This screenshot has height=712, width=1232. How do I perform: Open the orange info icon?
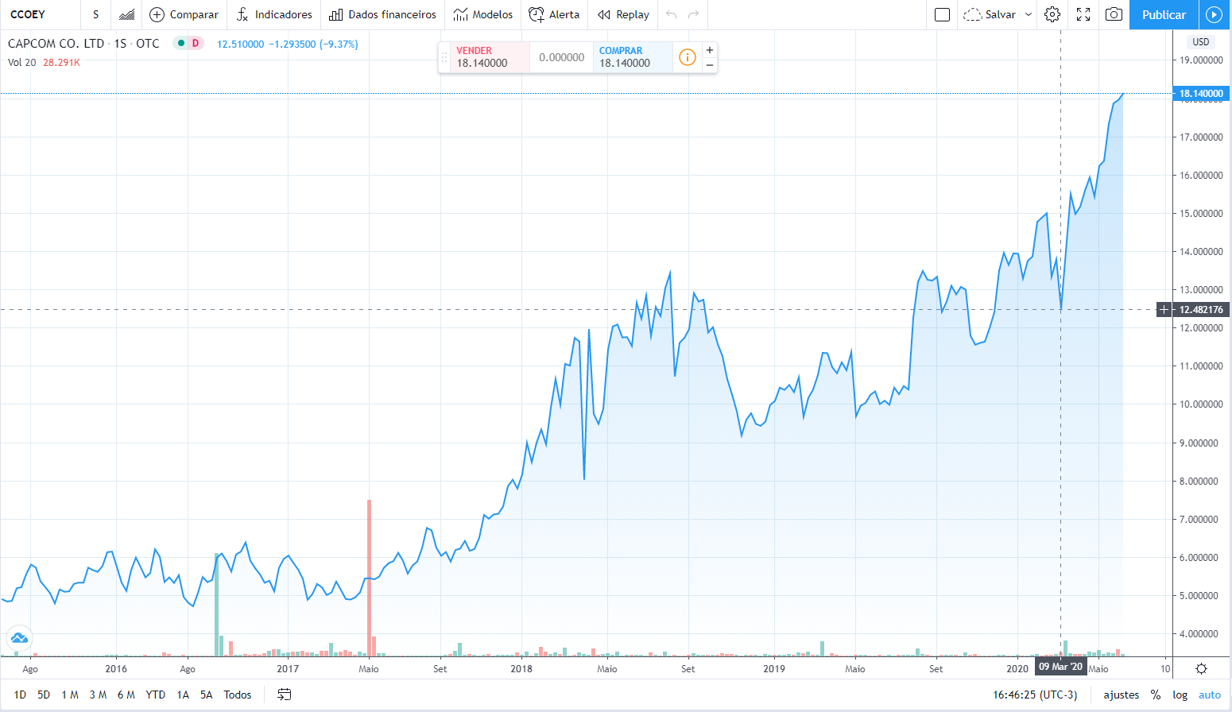[687, 57]
